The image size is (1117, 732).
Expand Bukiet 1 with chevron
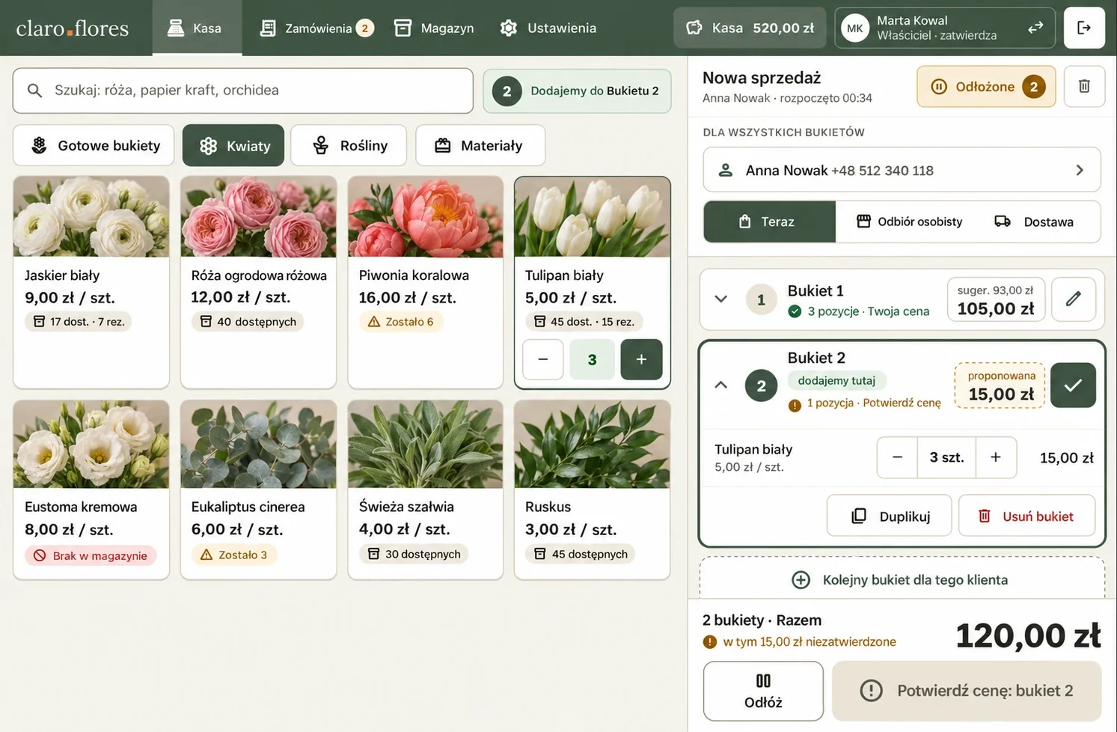pos(720,299)
